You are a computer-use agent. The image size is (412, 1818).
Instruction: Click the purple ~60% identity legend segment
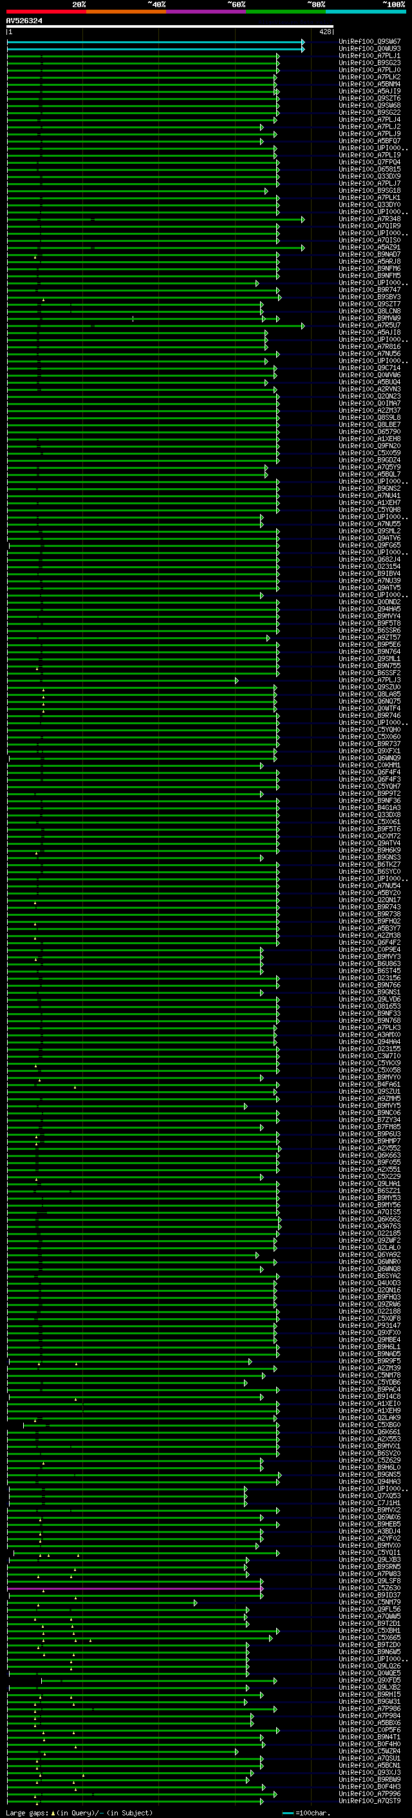(205, 12)
